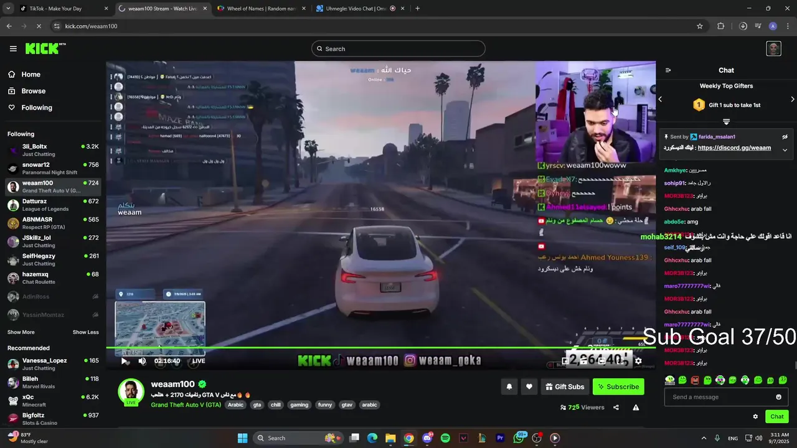Switch to the TikTok - Make Your Day tab
Viewport: 797px width, 448px height.
(62, 9)
